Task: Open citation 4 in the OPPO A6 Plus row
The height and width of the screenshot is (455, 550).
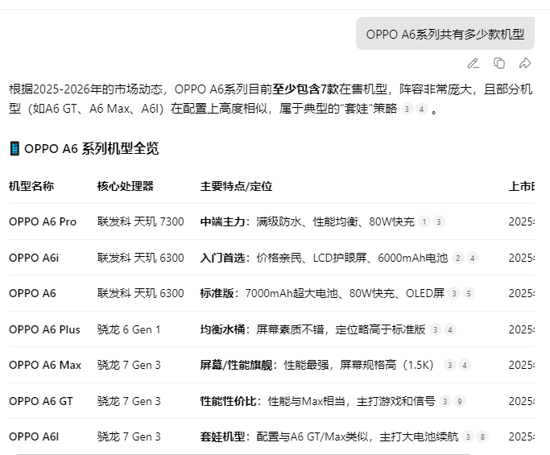Action: tap(449, 329)
